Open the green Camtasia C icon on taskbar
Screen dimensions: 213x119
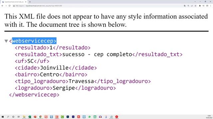pyautogui.click(x=62, y=117)
